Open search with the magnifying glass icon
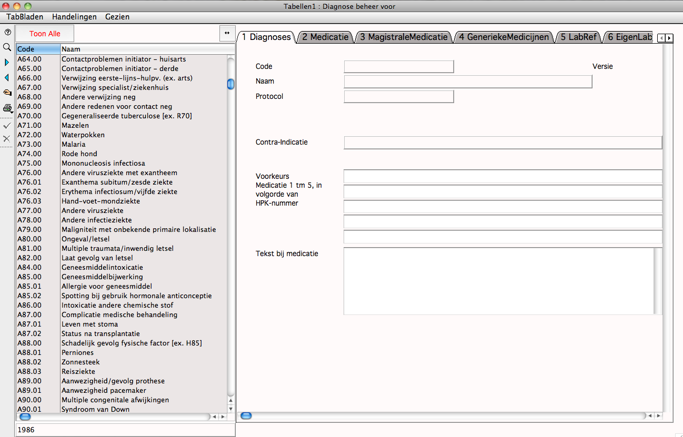The height and width of the screenshot is (437, 683). [7, 47]
